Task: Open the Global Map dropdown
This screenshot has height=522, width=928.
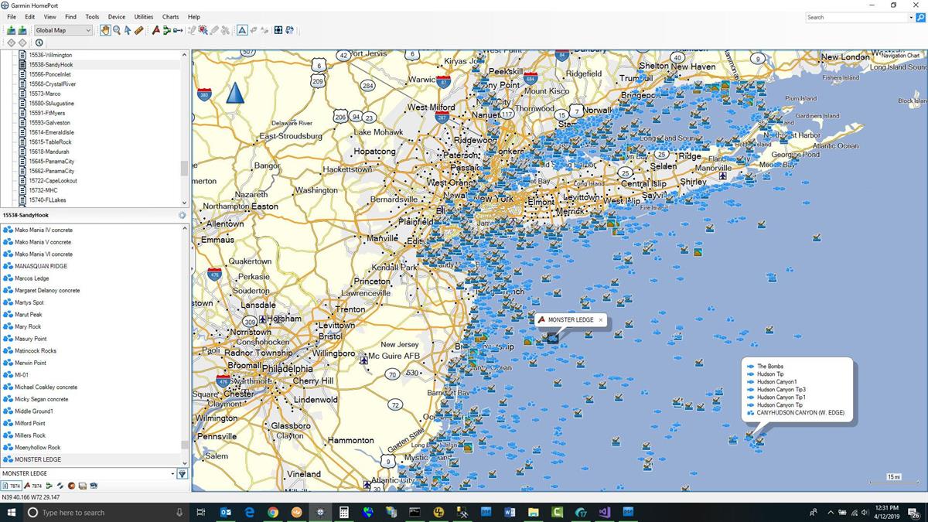Action: pyautogui.click(x=63, y=30)
